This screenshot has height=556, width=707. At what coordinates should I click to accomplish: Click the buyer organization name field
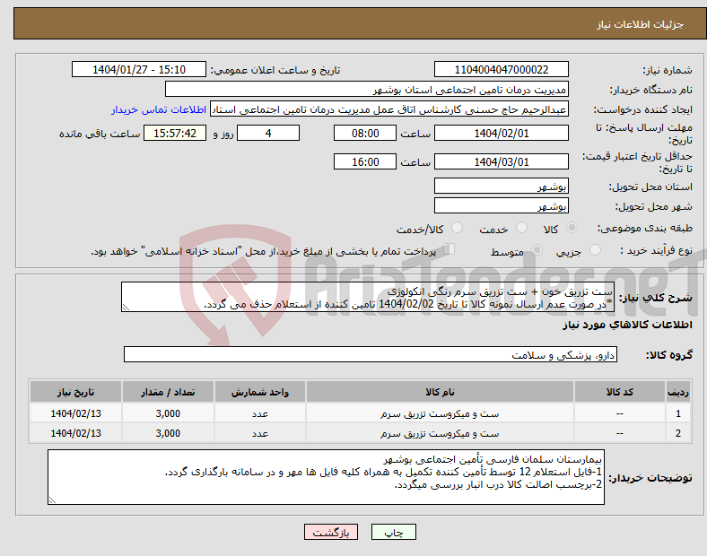click(367, 89)
